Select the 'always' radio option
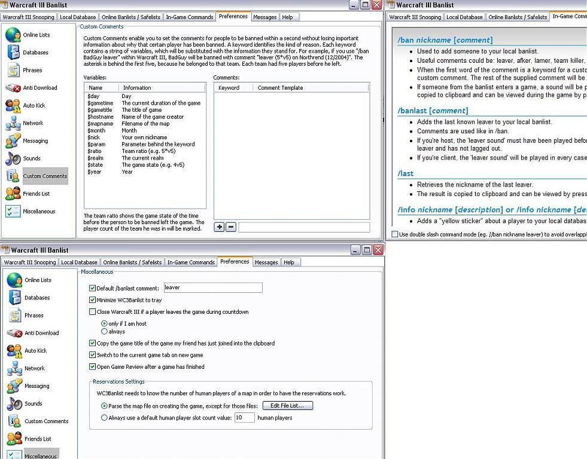The width and height of the screenshot is (587, 459). pos(105,332)
